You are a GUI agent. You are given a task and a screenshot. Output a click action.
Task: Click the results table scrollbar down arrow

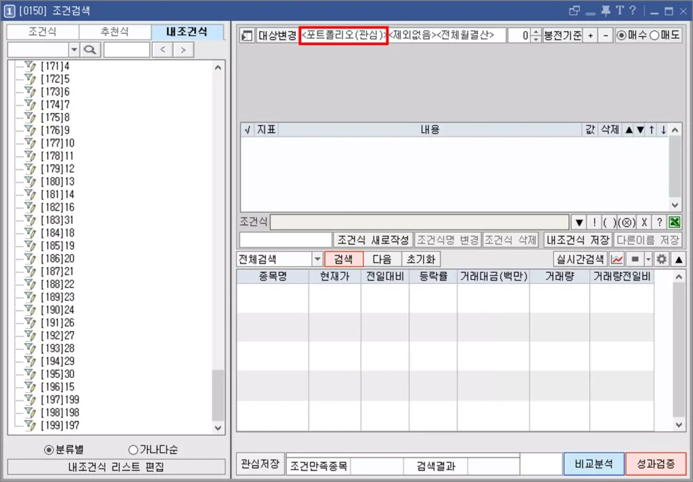679,425
